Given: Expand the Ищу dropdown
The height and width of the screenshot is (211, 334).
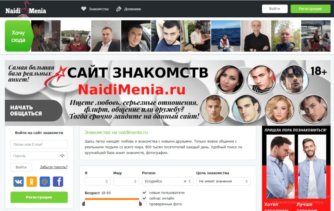Looking at the screenshot, I should pyautogui.click(x=126, y=181).
